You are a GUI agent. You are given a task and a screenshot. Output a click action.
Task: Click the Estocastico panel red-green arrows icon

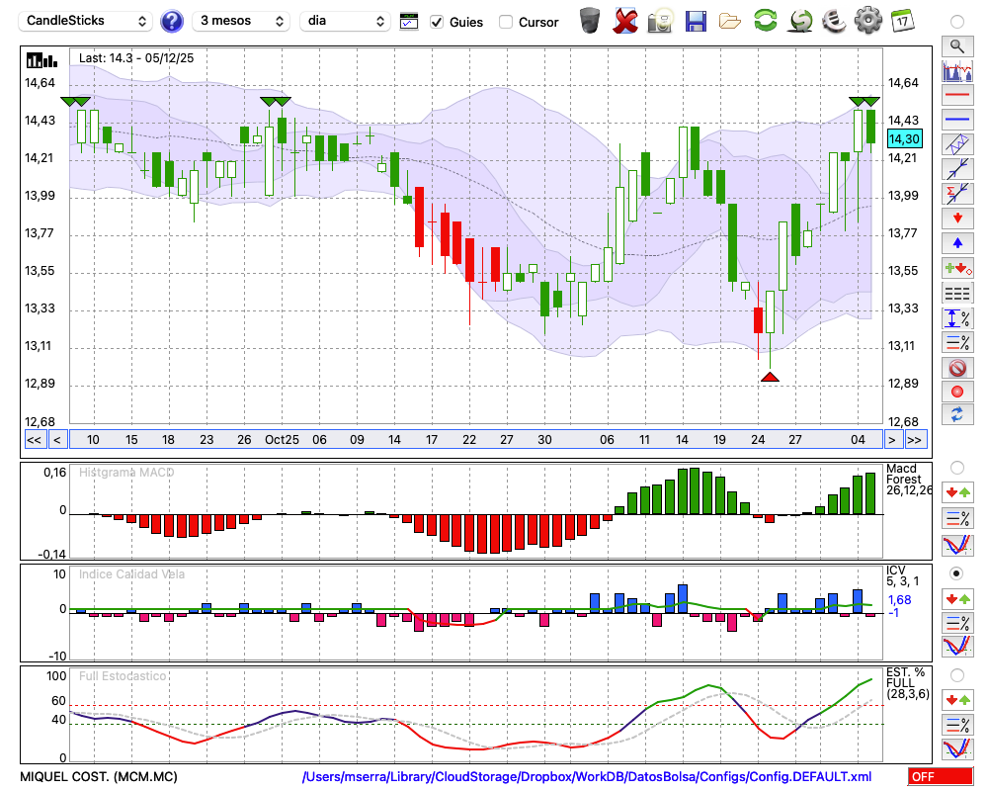(x=957, y=699)
